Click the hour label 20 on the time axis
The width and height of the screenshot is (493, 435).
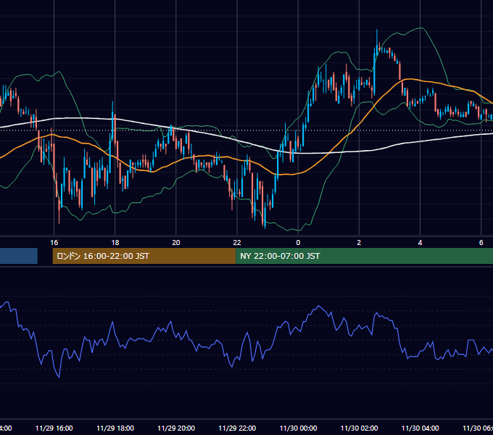176,242
